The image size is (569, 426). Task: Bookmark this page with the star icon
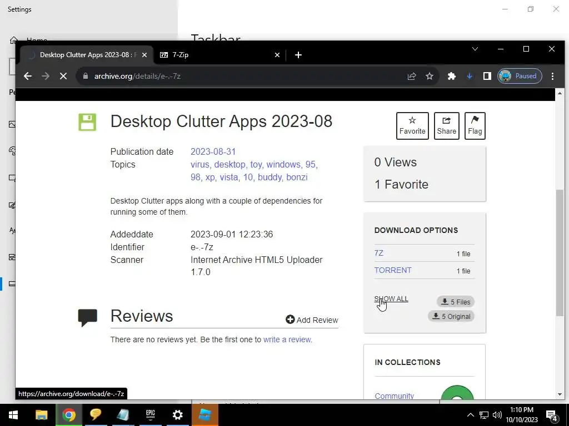coord(430,76)
